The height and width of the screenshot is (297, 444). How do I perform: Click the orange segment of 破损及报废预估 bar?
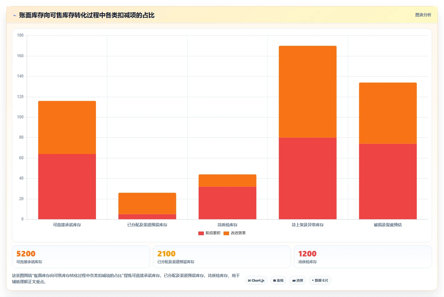pos(388,113)
